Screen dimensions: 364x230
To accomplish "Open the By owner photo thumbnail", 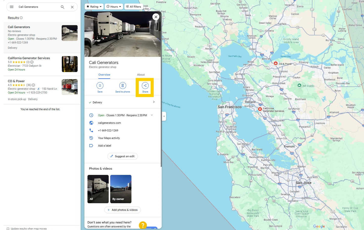I will coord(121,189).
